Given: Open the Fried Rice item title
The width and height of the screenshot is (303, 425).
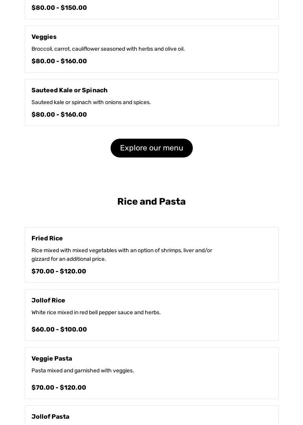Looking at the screenshot, I should tap(47, 238).
